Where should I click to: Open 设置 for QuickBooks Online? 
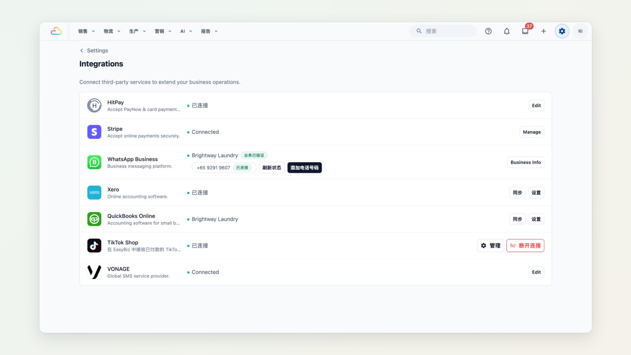click(x=536, y=219)
